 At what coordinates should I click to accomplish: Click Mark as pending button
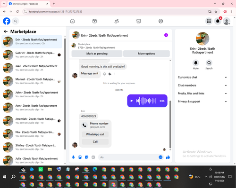pos(97,54)
